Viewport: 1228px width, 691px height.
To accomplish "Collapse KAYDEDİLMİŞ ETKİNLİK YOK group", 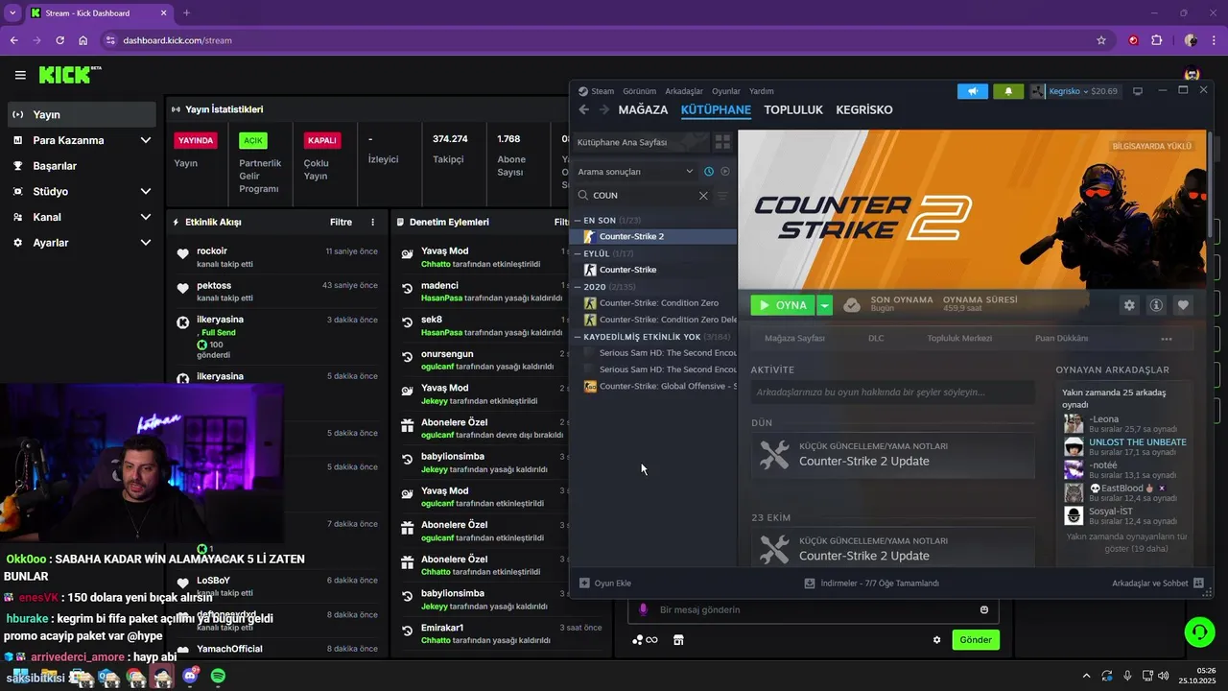I will tap(579, 337).
